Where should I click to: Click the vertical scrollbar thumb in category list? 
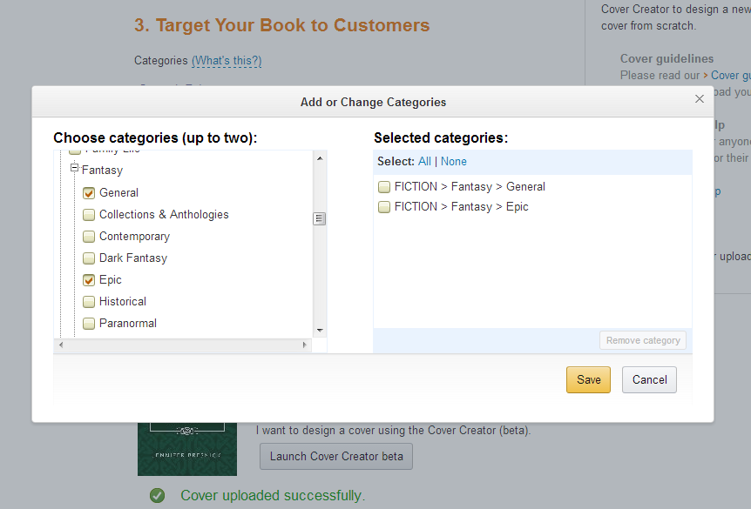(320, 218)
